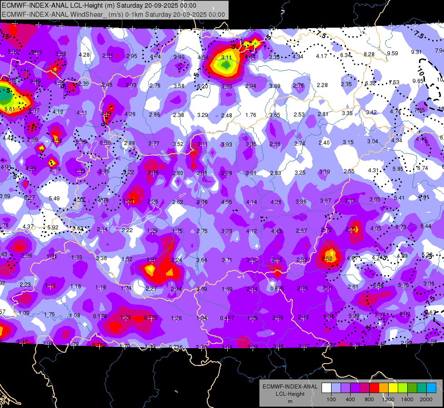Click the data point labeled 9.59

(x=392, y=53)
